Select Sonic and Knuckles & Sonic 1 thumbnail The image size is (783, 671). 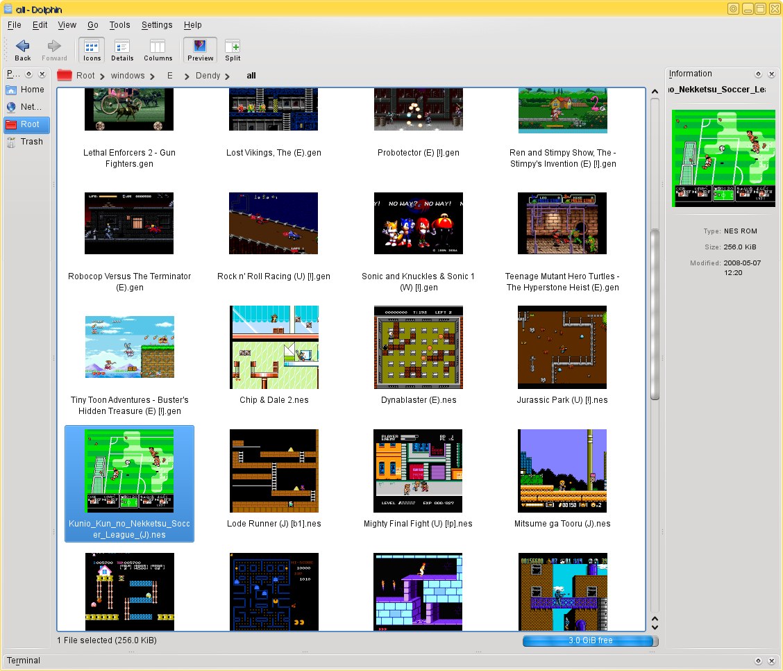coord(419,224)
